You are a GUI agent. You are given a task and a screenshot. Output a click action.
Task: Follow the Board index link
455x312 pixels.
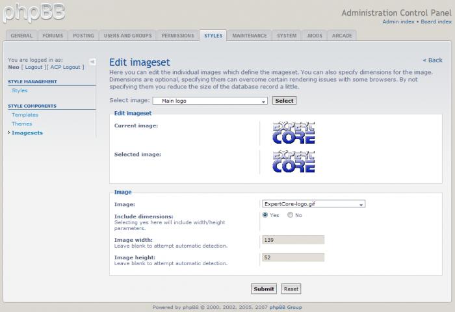[436, 21]
